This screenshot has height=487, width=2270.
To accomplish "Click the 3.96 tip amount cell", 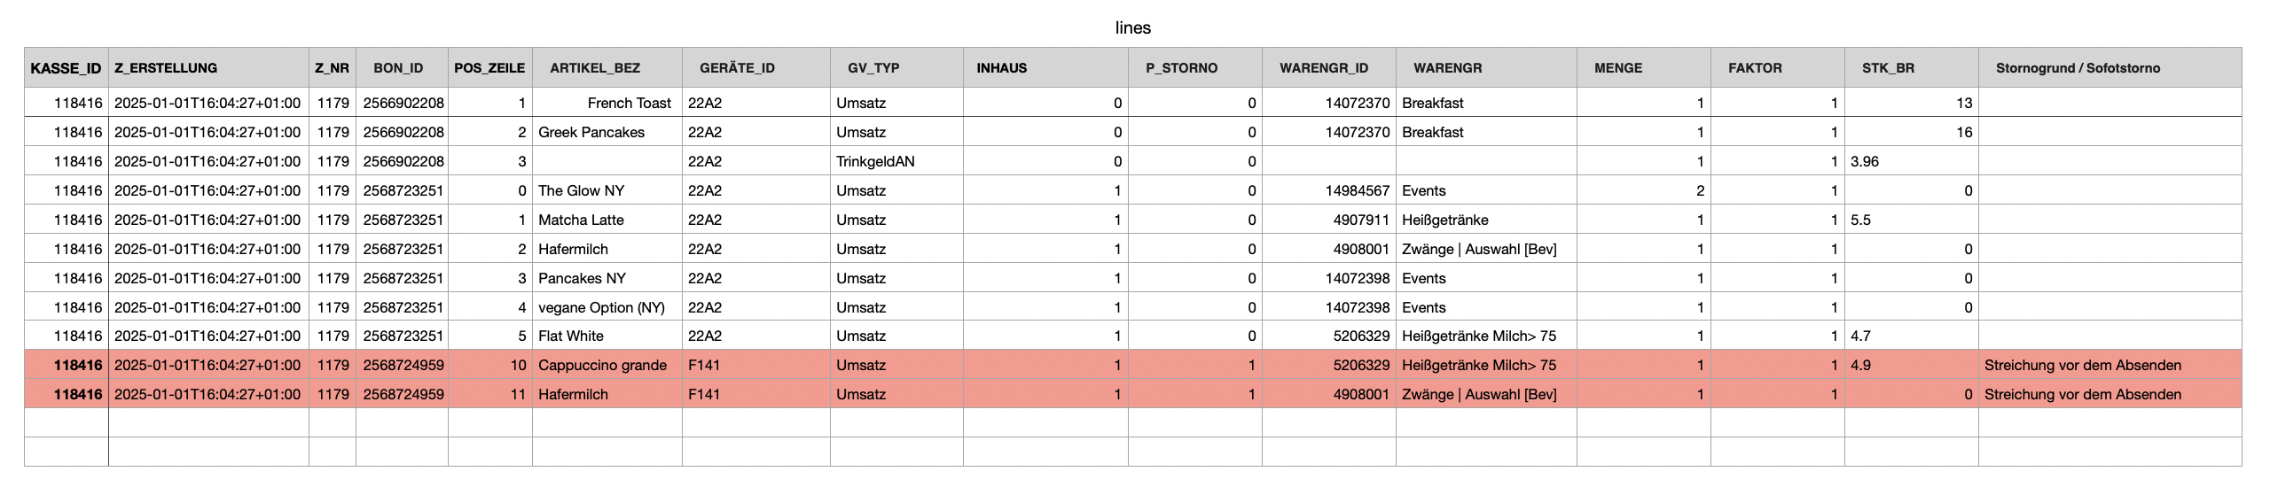I will [x=1865, y=161].
